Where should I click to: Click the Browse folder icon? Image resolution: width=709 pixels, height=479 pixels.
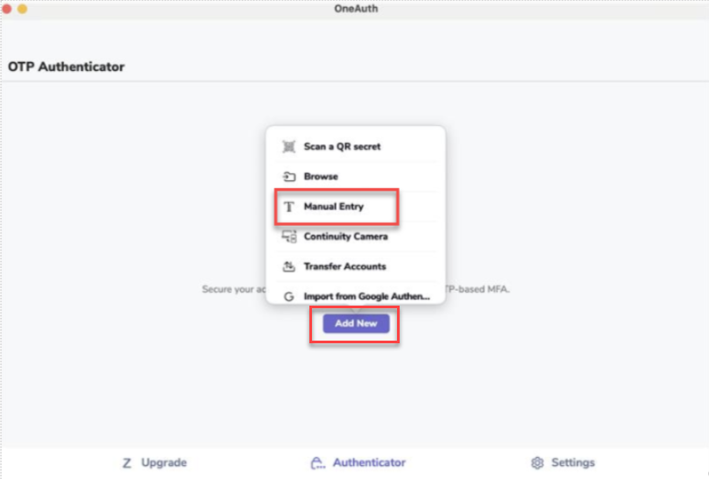pyautogui.click(x=288, y=177)
